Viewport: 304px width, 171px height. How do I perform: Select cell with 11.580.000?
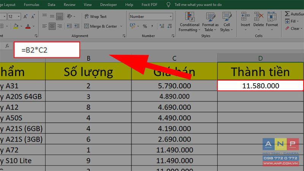click(x=260, y=86)
